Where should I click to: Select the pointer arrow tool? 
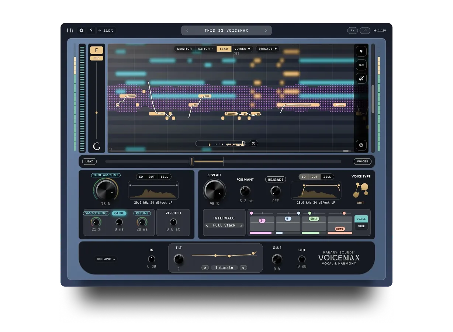tap(361, 52)
